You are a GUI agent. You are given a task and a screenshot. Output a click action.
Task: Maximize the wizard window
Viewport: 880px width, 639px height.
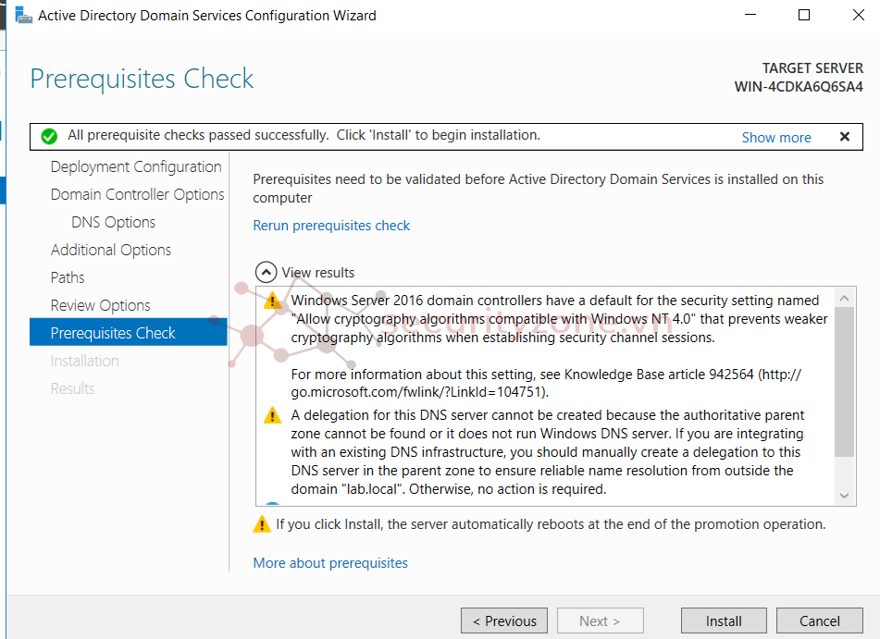tap(804, 15)
